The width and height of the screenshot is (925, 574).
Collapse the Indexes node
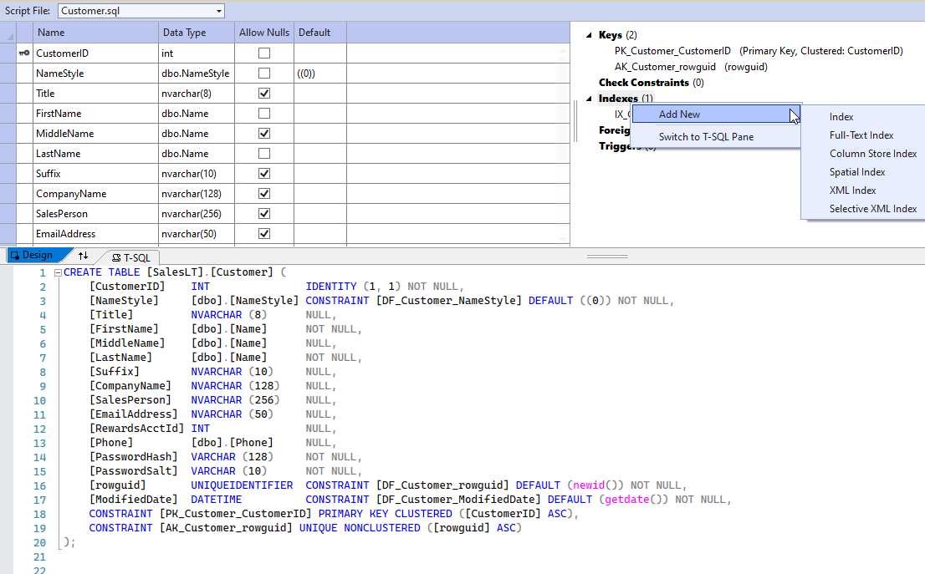[x=590, y=98]
